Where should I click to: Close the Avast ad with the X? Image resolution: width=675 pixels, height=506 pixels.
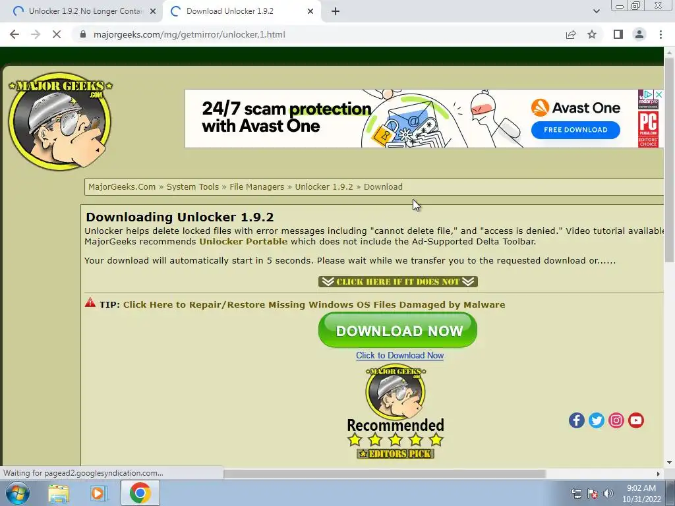pos(659,94)
